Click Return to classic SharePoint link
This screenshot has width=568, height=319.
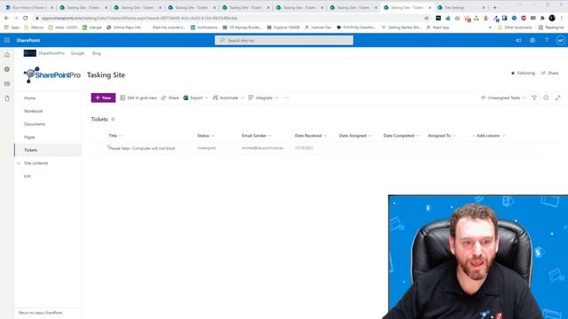pyautogui.click(x=41, y=313)
